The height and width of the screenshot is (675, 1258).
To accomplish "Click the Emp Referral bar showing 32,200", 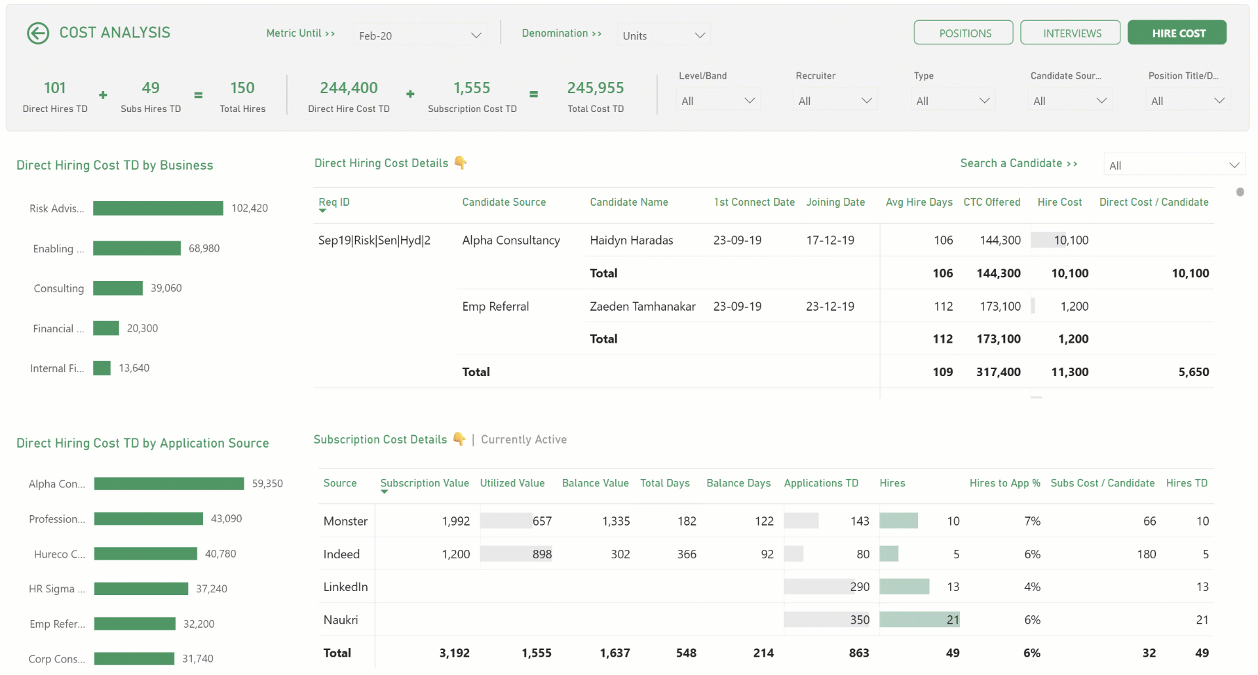I will pyautogui.click(x=135, y=623).
